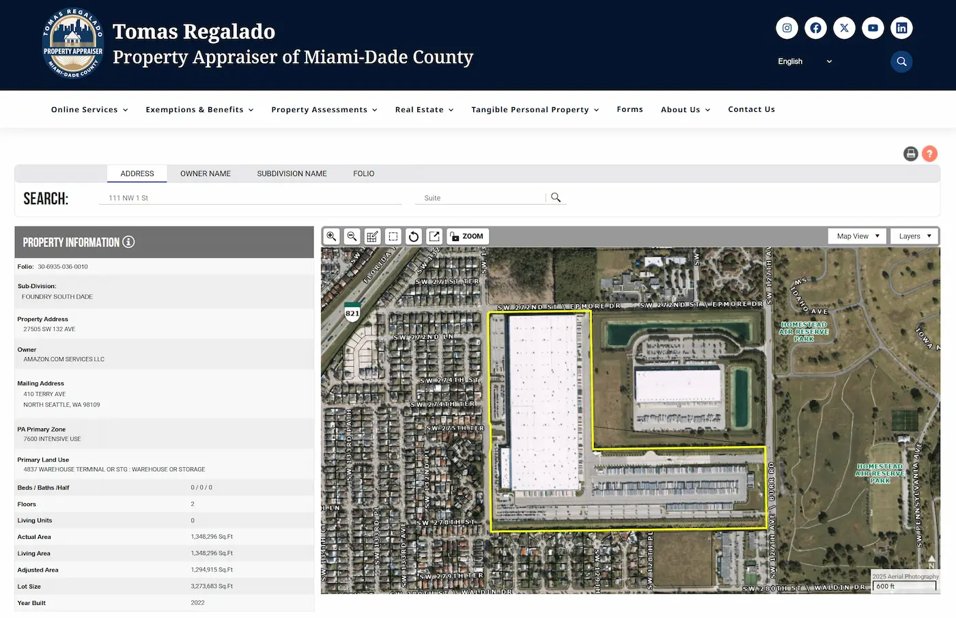The height and width of the screenshot is (618, 956).
Task: Click the Property Appraiser seal logo
Action: pyautogui.click(x=73, y=43)
